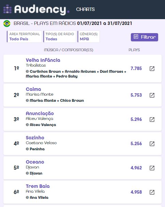The width and height of the screenshot is (165, 207).
Task: Open external link icon for Anunciação
Action: tap(152, 120)
